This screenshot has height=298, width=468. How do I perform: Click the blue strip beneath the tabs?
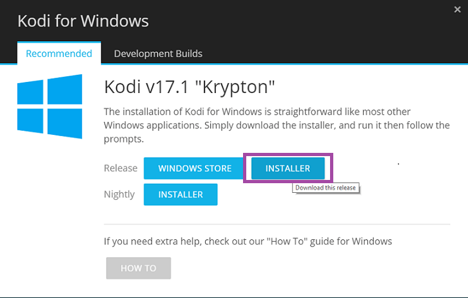(x=284, y=64)
